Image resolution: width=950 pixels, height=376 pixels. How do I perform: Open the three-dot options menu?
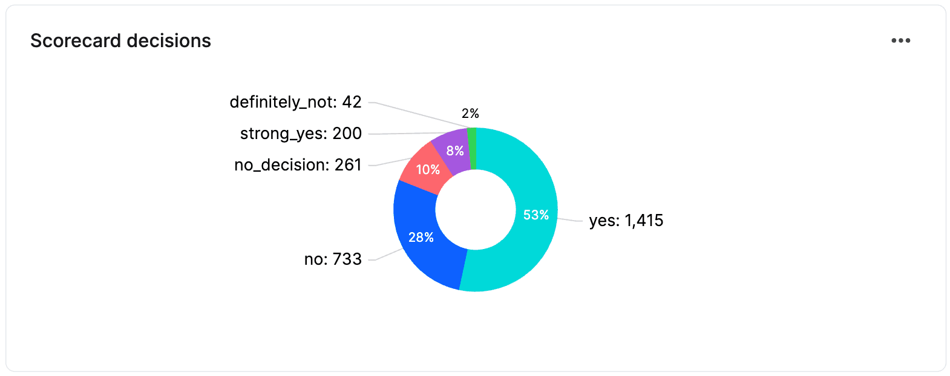pyautogui.click(x=901, y=40)
